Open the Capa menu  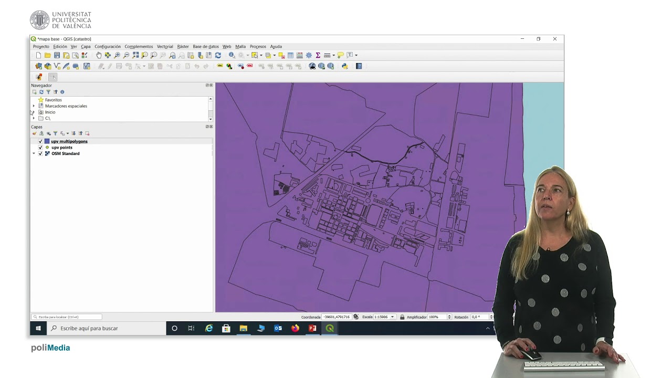coord(86,47)
